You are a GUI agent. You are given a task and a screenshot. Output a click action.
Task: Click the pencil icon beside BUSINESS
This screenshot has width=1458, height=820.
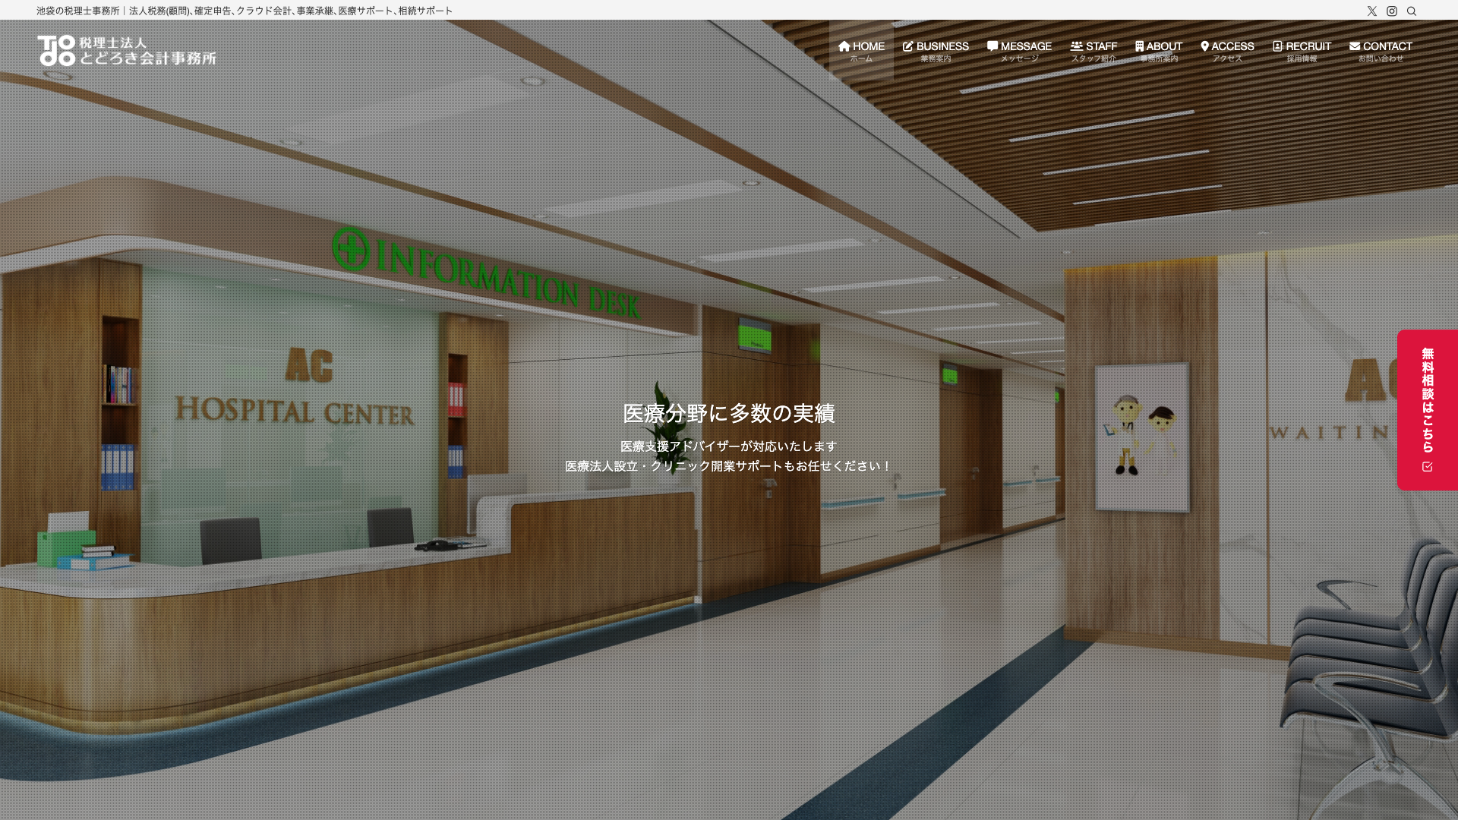click(907, 46)
